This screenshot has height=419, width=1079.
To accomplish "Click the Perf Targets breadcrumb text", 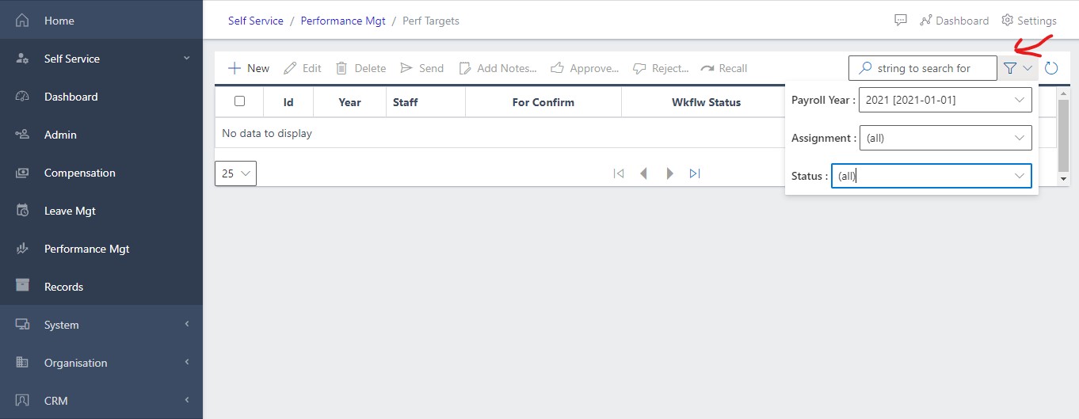I will [431, 21].
